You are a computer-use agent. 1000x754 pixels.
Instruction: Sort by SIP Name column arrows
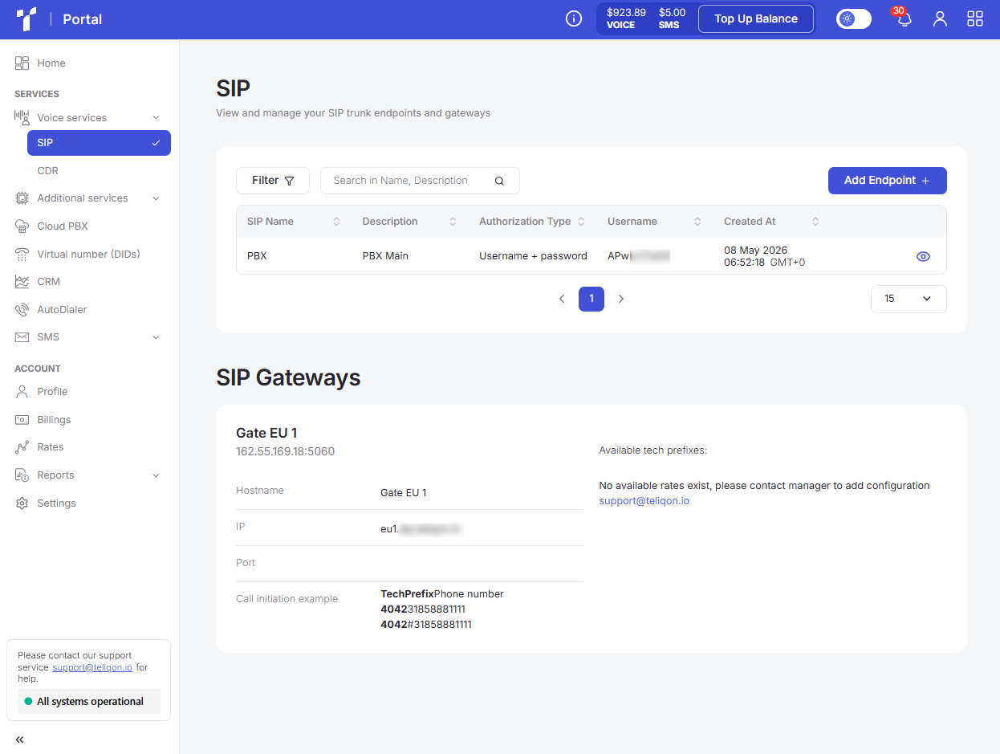click(336, 222)
